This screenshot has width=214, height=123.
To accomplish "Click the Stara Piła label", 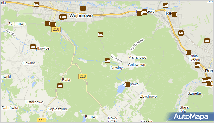I will 184,109.
